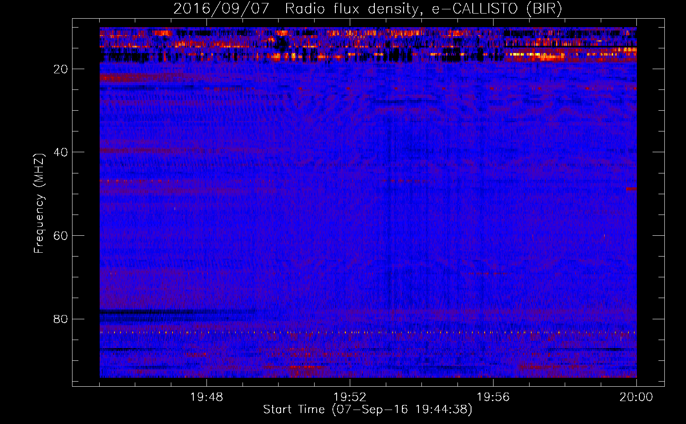Click the plot title '2016/09/07 Radio flux density, e-CALLISTO (BIR)'
The image size is (686, 424).
click(368, 9)
